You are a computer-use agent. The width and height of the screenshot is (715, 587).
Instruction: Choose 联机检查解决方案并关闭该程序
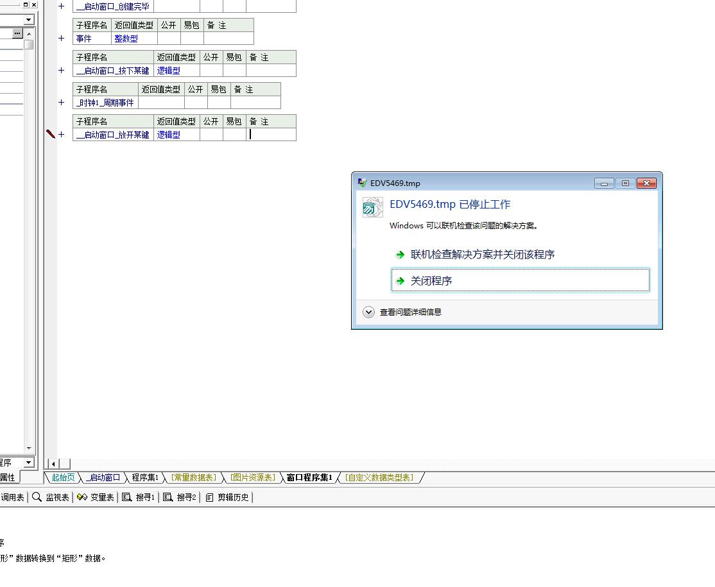tap(483, 254)
